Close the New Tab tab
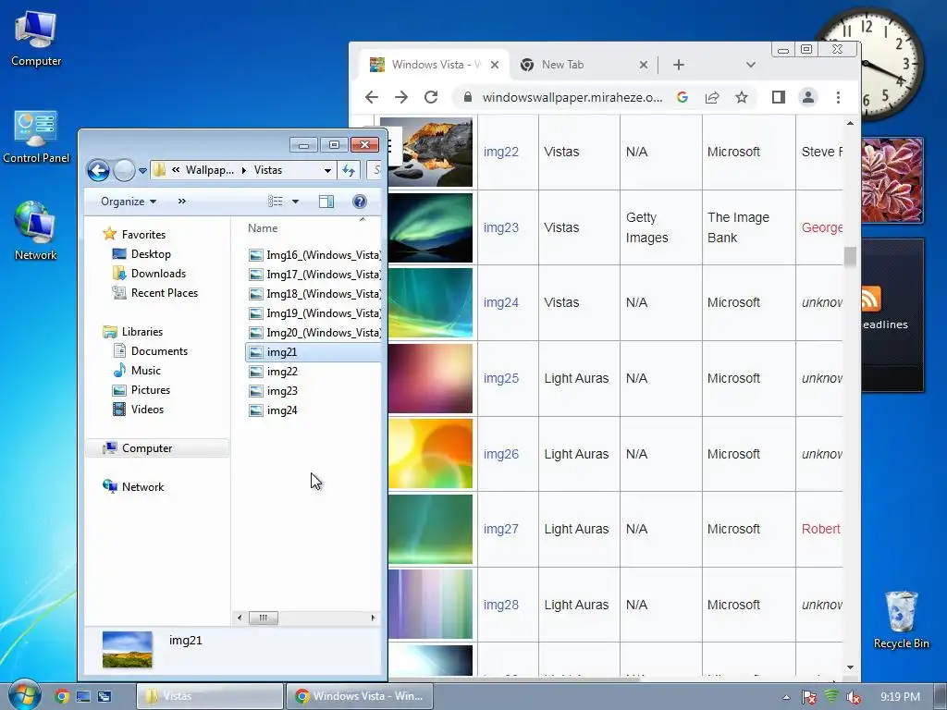Image resolution: width=947 pixels, height=710 pixels. pos(644,65)
